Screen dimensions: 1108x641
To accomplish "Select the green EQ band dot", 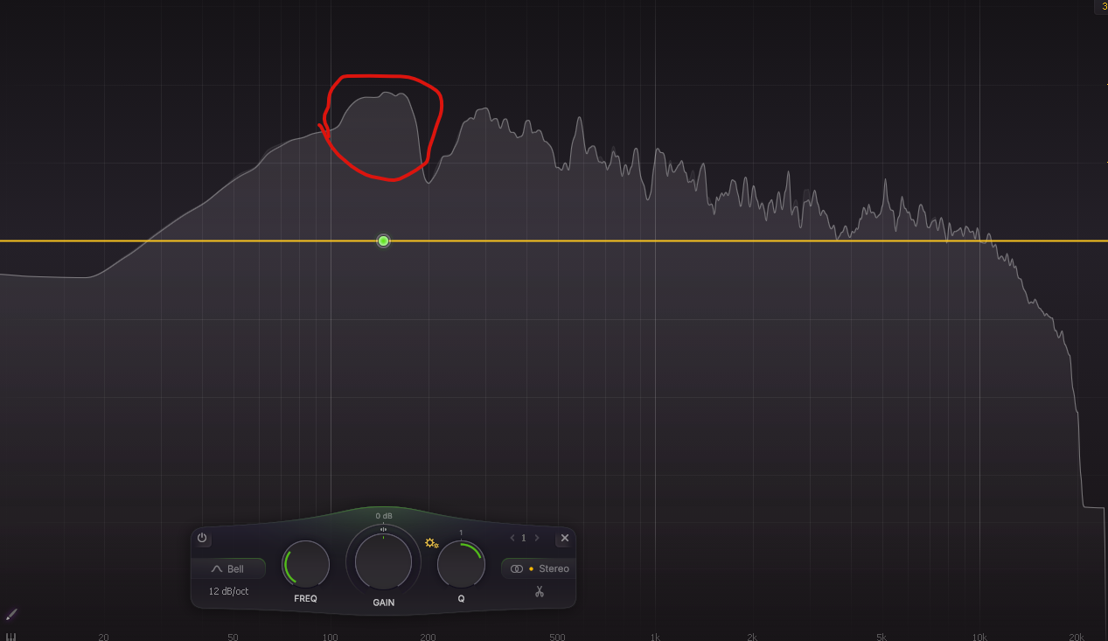I will [x=383, y=240].
